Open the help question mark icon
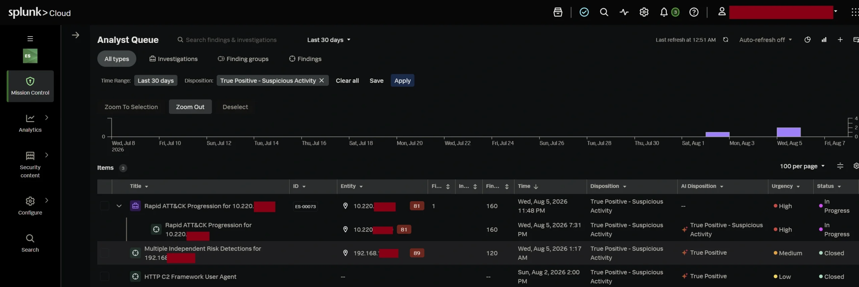This screenshot has width=859, height=287. tap(694, 12)
